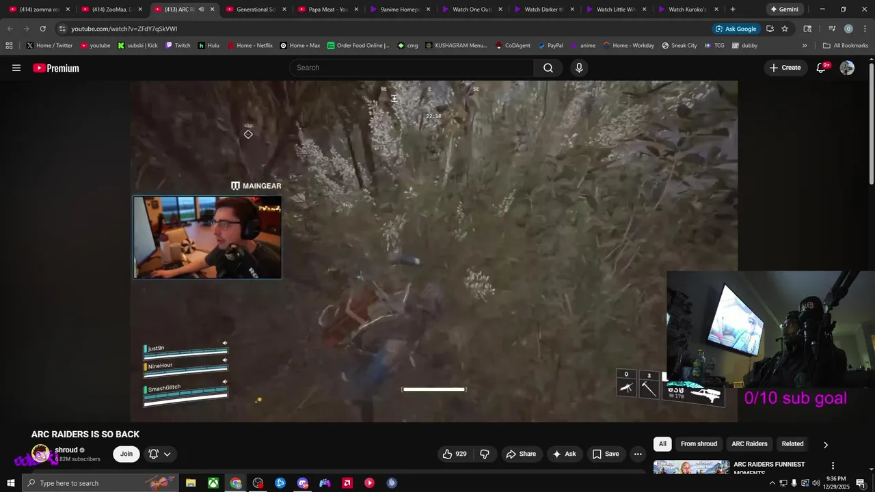Select the ARC Raiders filter chip

tap(749, 444)
